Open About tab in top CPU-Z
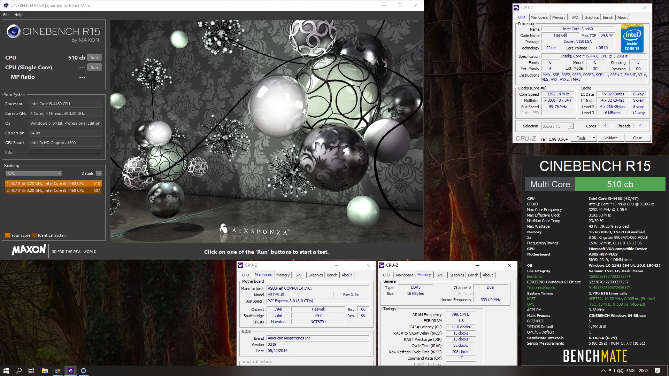669x376 pixels. pyautogui.click(x=623, y=17)
